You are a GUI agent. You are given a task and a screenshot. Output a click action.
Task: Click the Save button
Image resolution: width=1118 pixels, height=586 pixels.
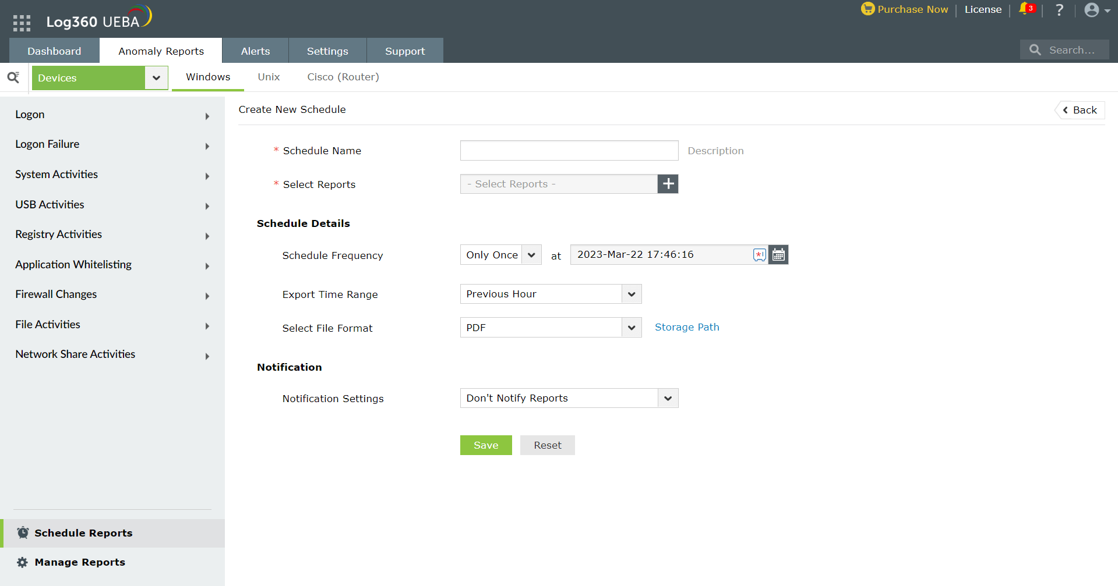pyautogui.click(x=486, y=445)
